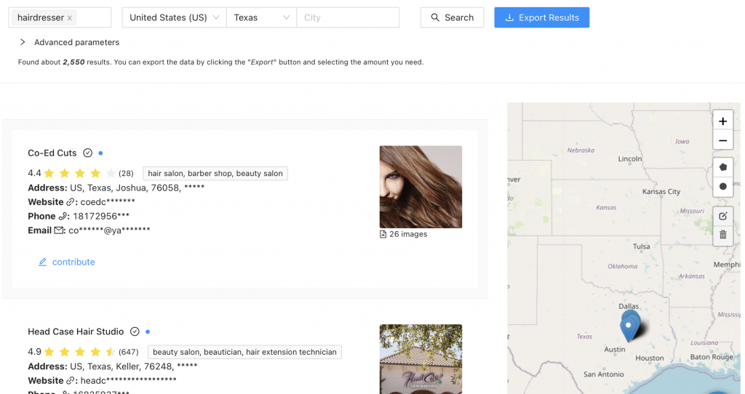The height and width of the screenshot is (394, 745).
Task: Click the Website link icon for Co-Ed Cuts
Action: (x=71, y=202)
